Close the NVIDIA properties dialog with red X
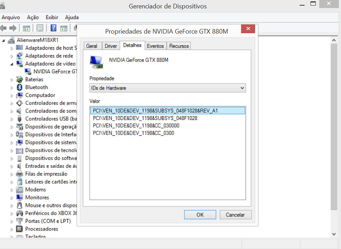The height and width of the screenshot is (249, 341). click(248, 29)
